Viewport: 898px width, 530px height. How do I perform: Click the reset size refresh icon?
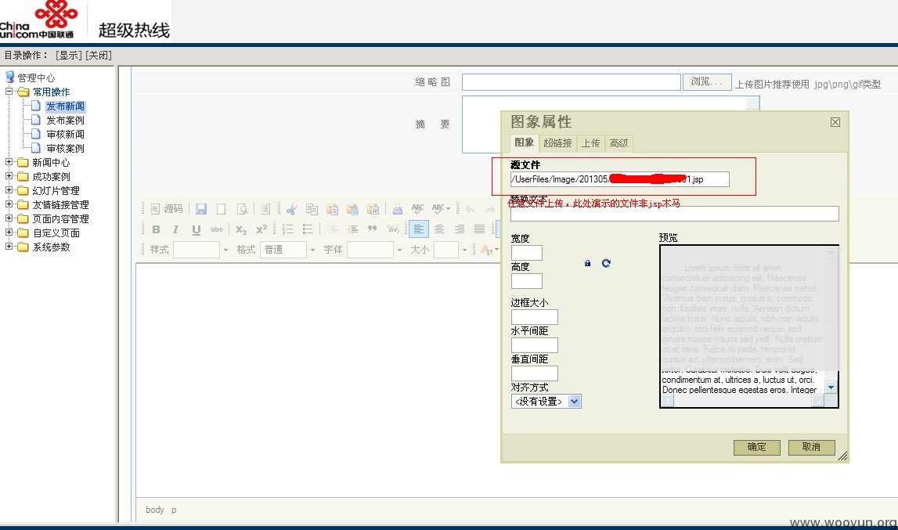(606, 263)
